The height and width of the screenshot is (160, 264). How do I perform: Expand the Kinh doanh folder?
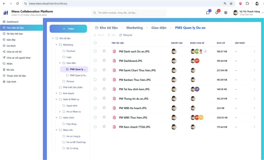(56, 93)
